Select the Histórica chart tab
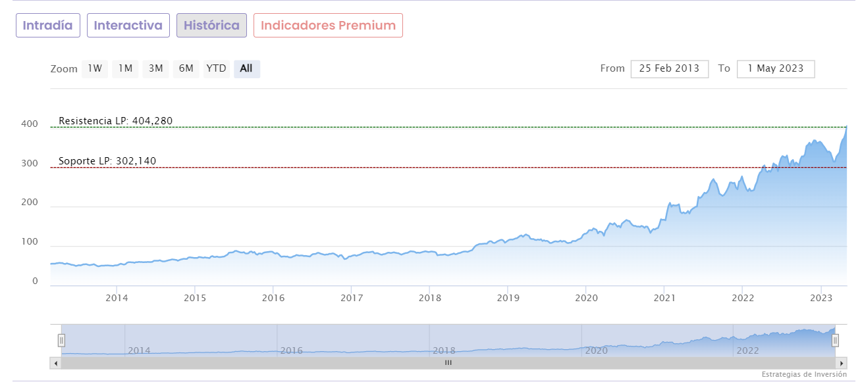Image resolution: width=862 pixels, height=384 pixels. point(211,26)
